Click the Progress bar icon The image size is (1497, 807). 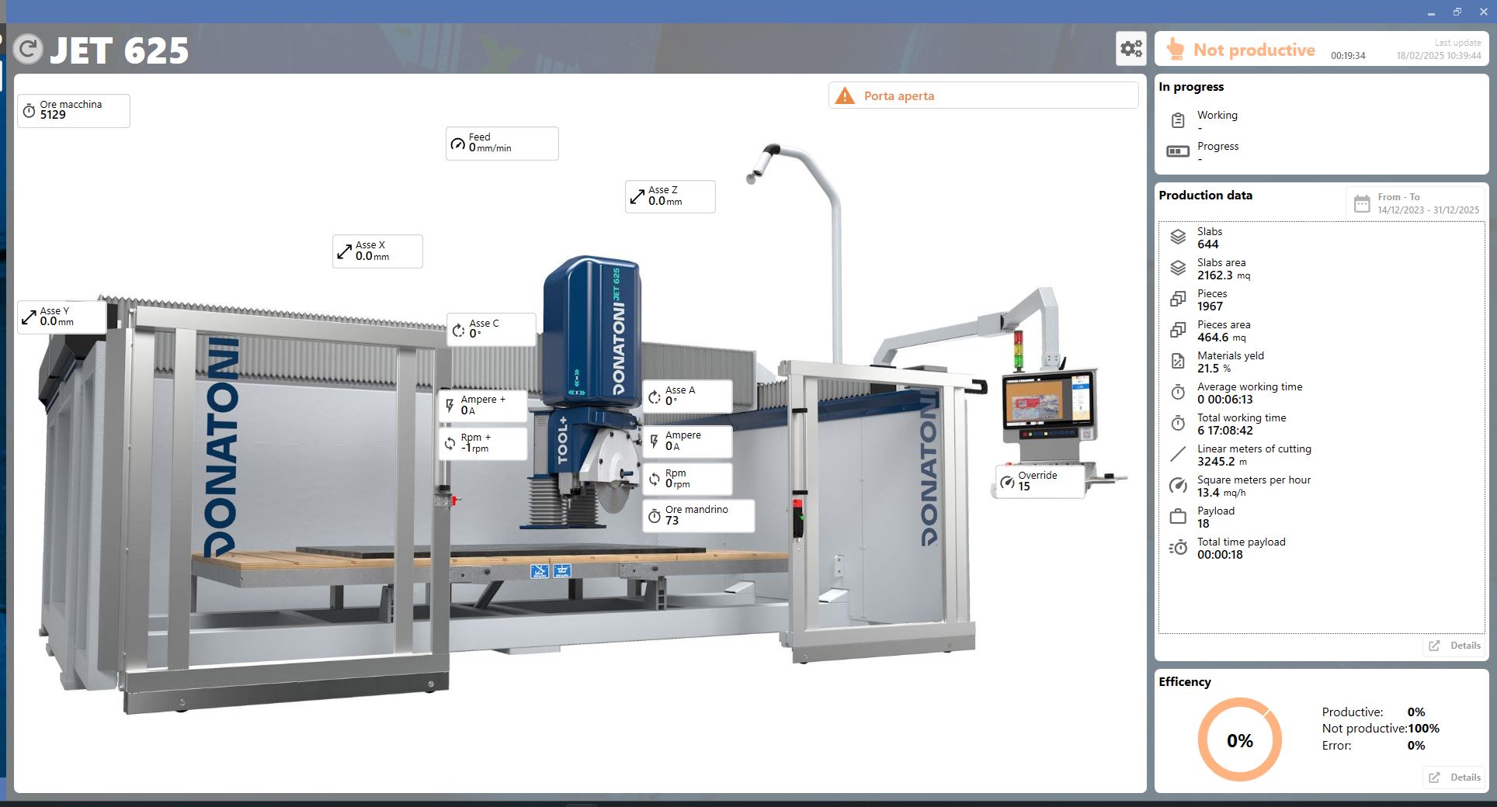tap(1178, 151)
